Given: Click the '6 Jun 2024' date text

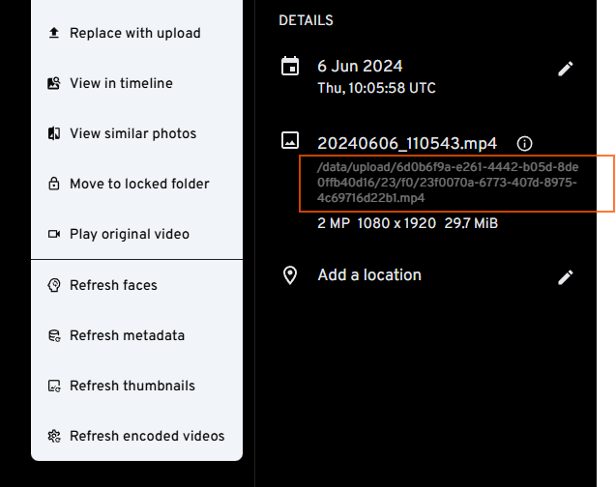Looking at the screenshot, I should point(360,67).
